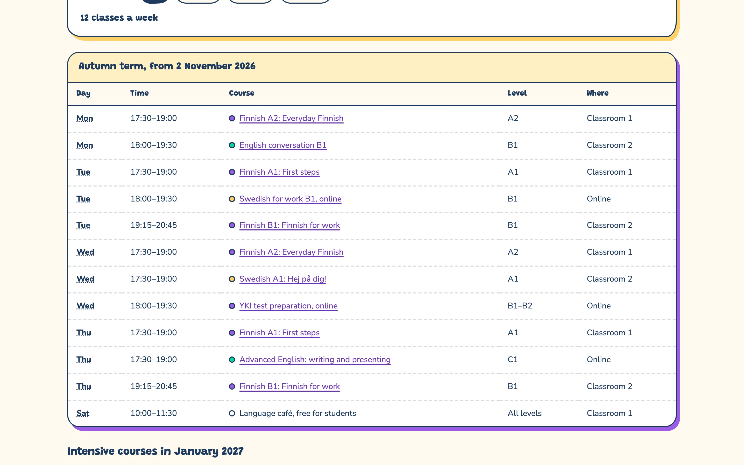
Task: Click 'Tue' in the Swedish for work row
Action: pos(83,199)
